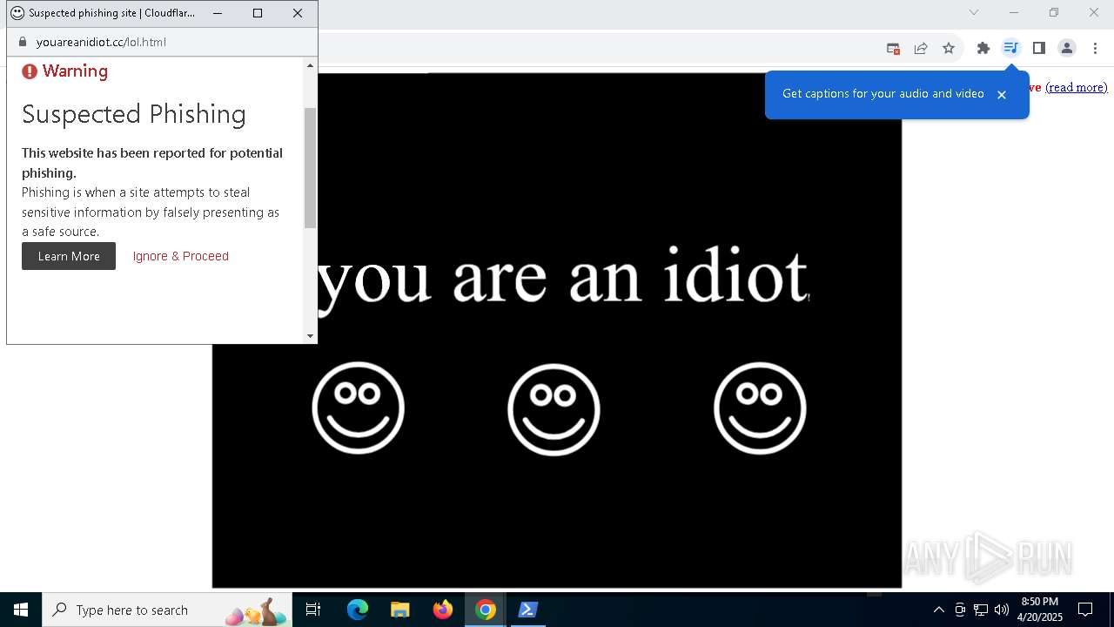Click the volume tray icon
This screenshot has height=627, width=1114.
(x=1002, y=610)
